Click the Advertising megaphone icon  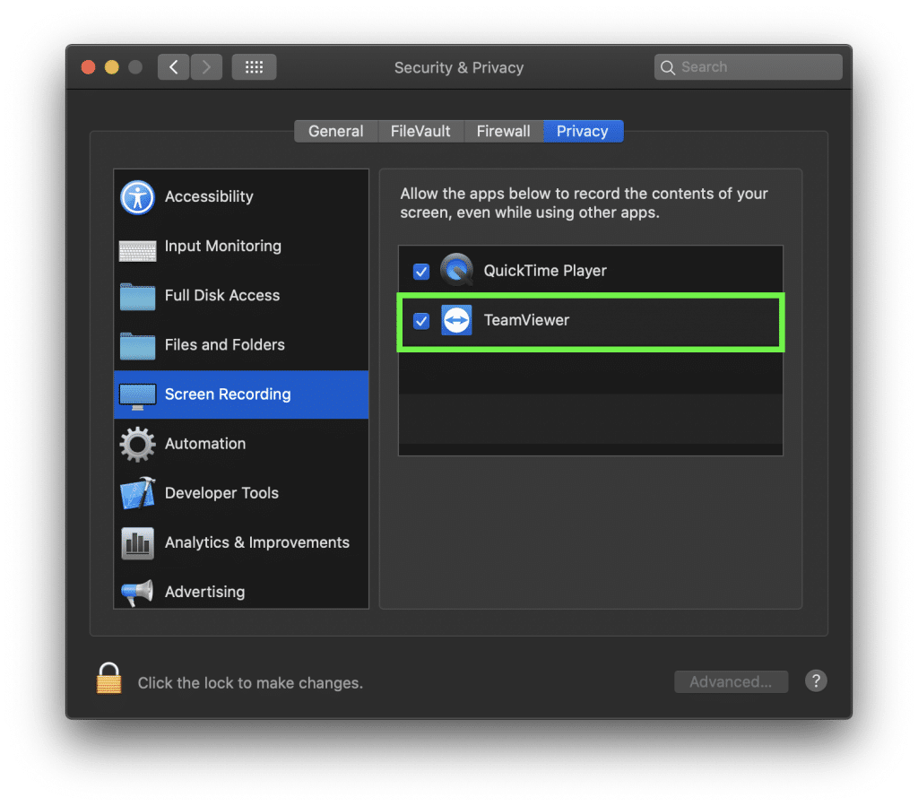point(137,593)
